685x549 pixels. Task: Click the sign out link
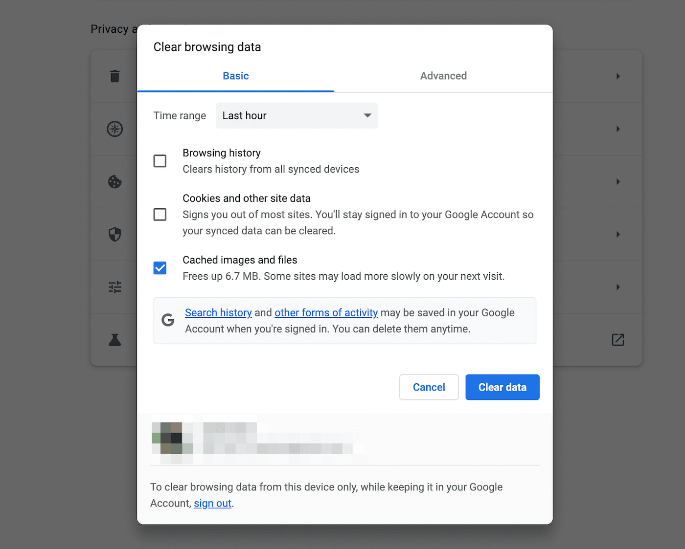coord(212,503)
